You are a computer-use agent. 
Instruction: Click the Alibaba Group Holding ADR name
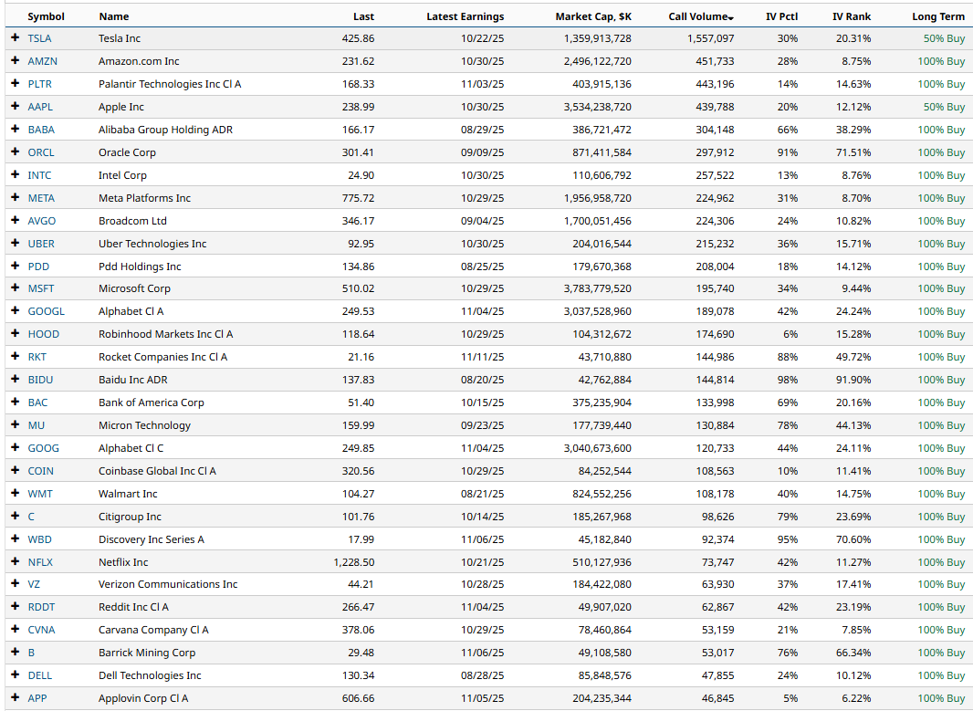pos(166,129)
